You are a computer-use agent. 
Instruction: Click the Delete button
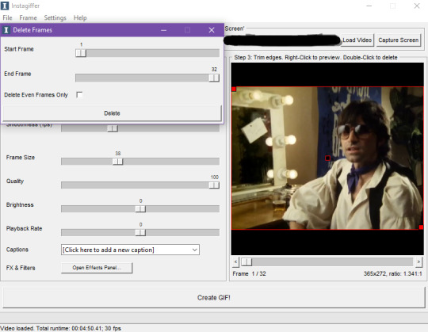[113, 113]
